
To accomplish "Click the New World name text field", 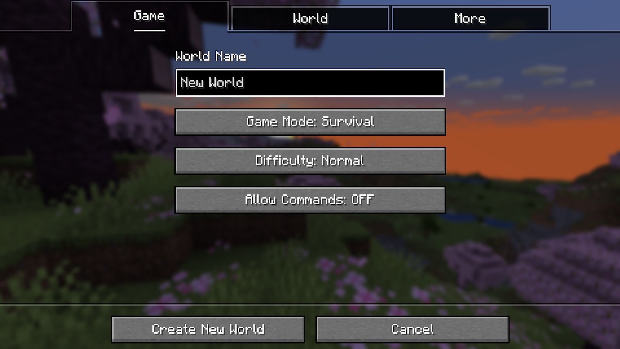I will click(x=310, y=83).
